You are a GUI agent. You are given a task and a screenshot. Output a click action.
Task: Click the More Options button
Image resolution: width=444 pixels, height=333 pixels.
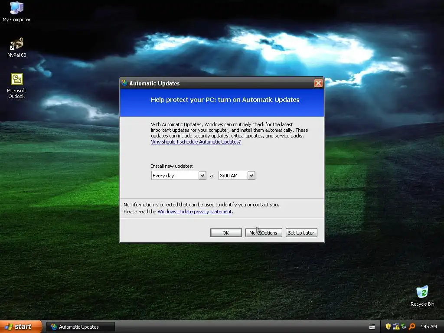pyautogui.click(x=263, y=233)
